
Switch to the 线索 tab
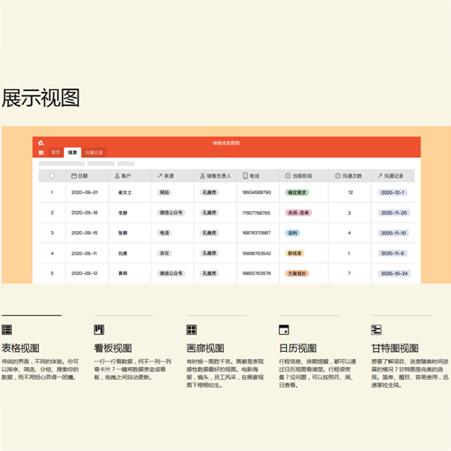[x=72, y=152]
